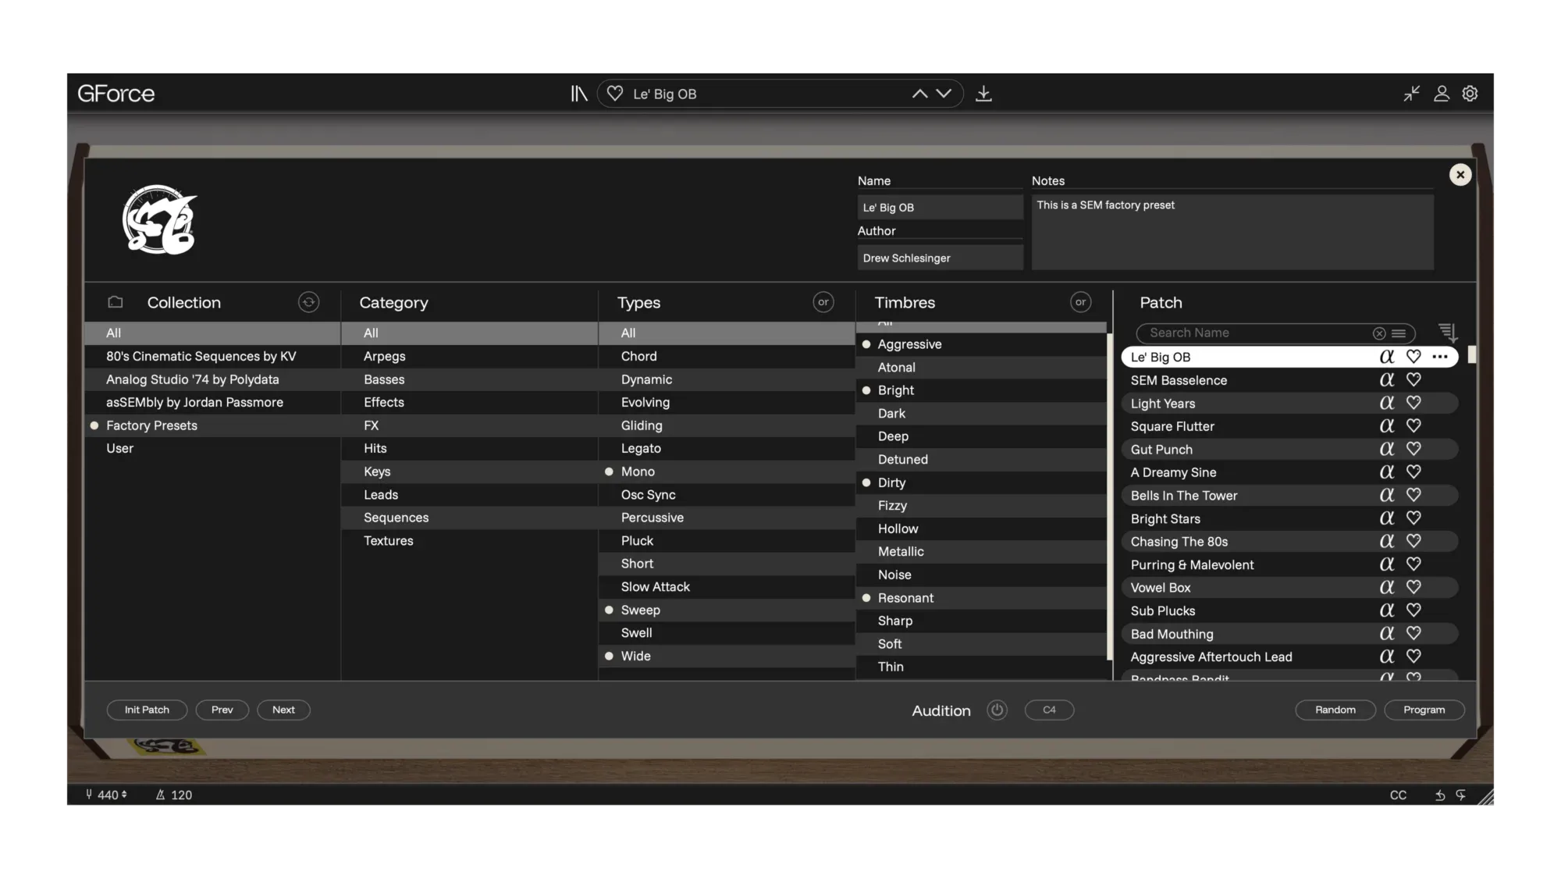The height and width of the screenshot is (879, 1561).
Task: Select the Leads category
Action: [469, 495]
